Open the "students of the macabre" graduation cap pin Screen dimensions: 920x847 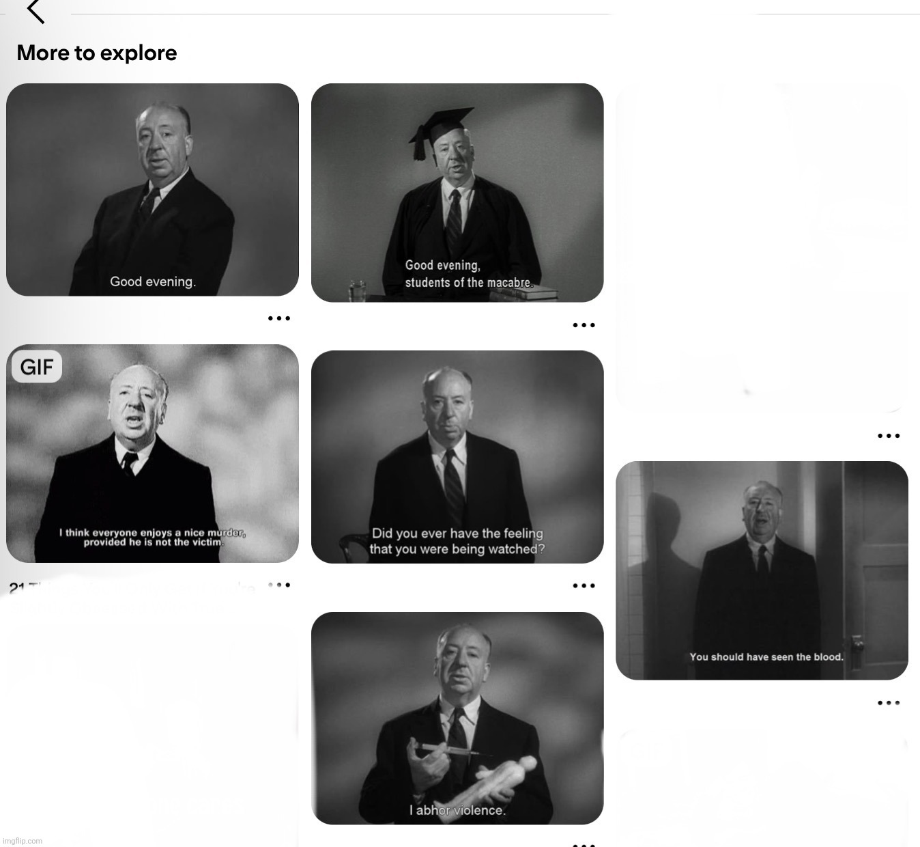pos(457,193)
